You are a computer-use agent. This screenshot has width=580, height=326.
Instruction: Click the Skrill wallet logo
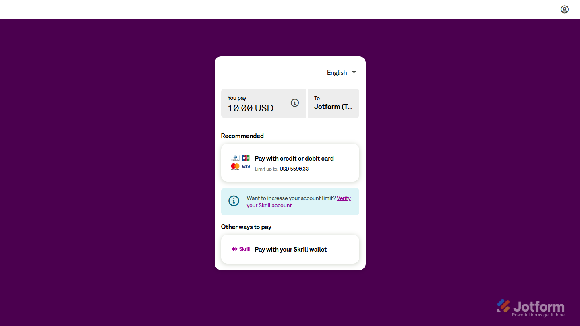click(x=240, y=249)
